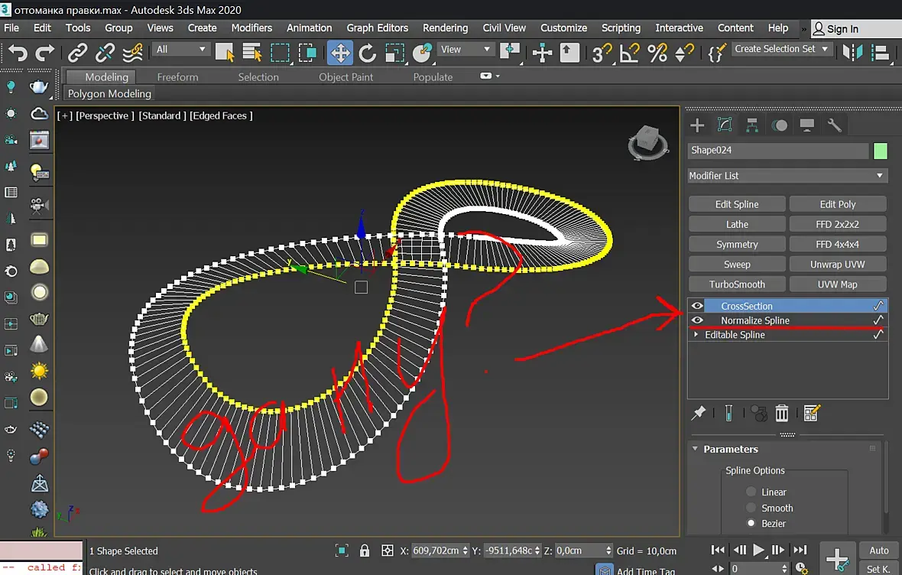This screenshot has height=575, width=902.
Task: Hide the CrossSection modifier eye
Action: [697, 306]
